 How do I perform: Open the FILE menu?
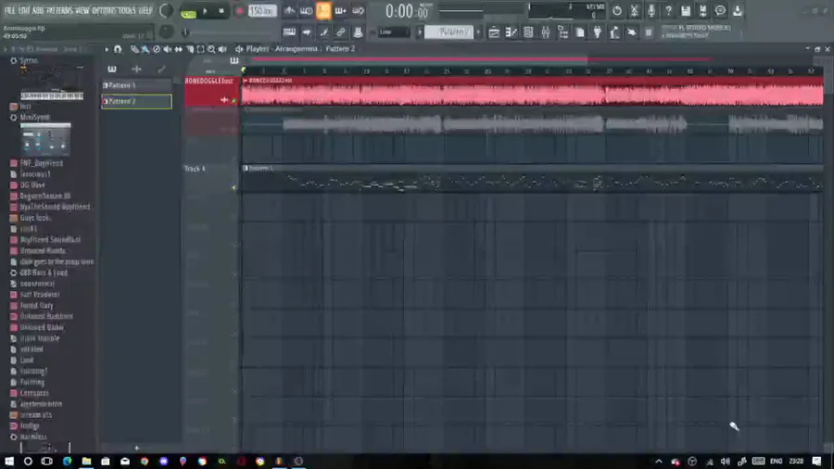click(10, 10)
